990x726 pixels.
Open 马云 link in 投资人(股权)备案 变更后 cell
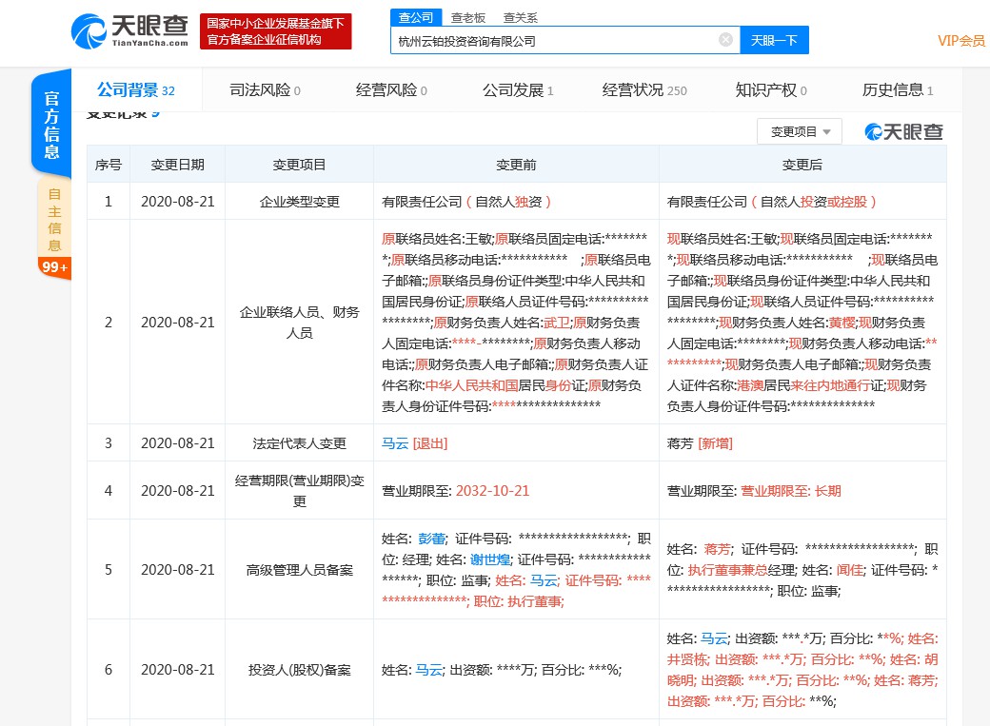coord(715,638)
